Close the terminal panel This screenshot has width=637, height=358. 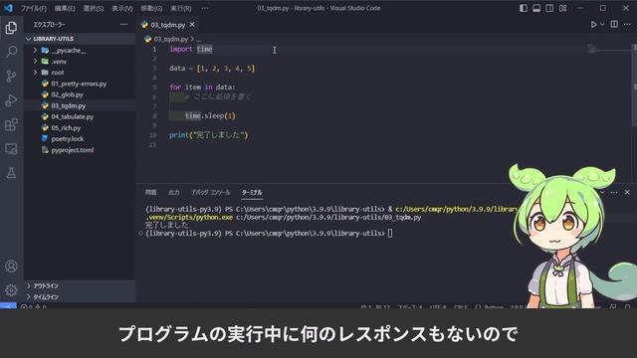coord(627,192)
